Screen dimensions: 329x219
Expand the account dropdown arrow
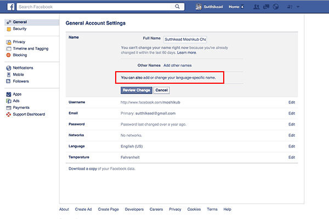298,7
